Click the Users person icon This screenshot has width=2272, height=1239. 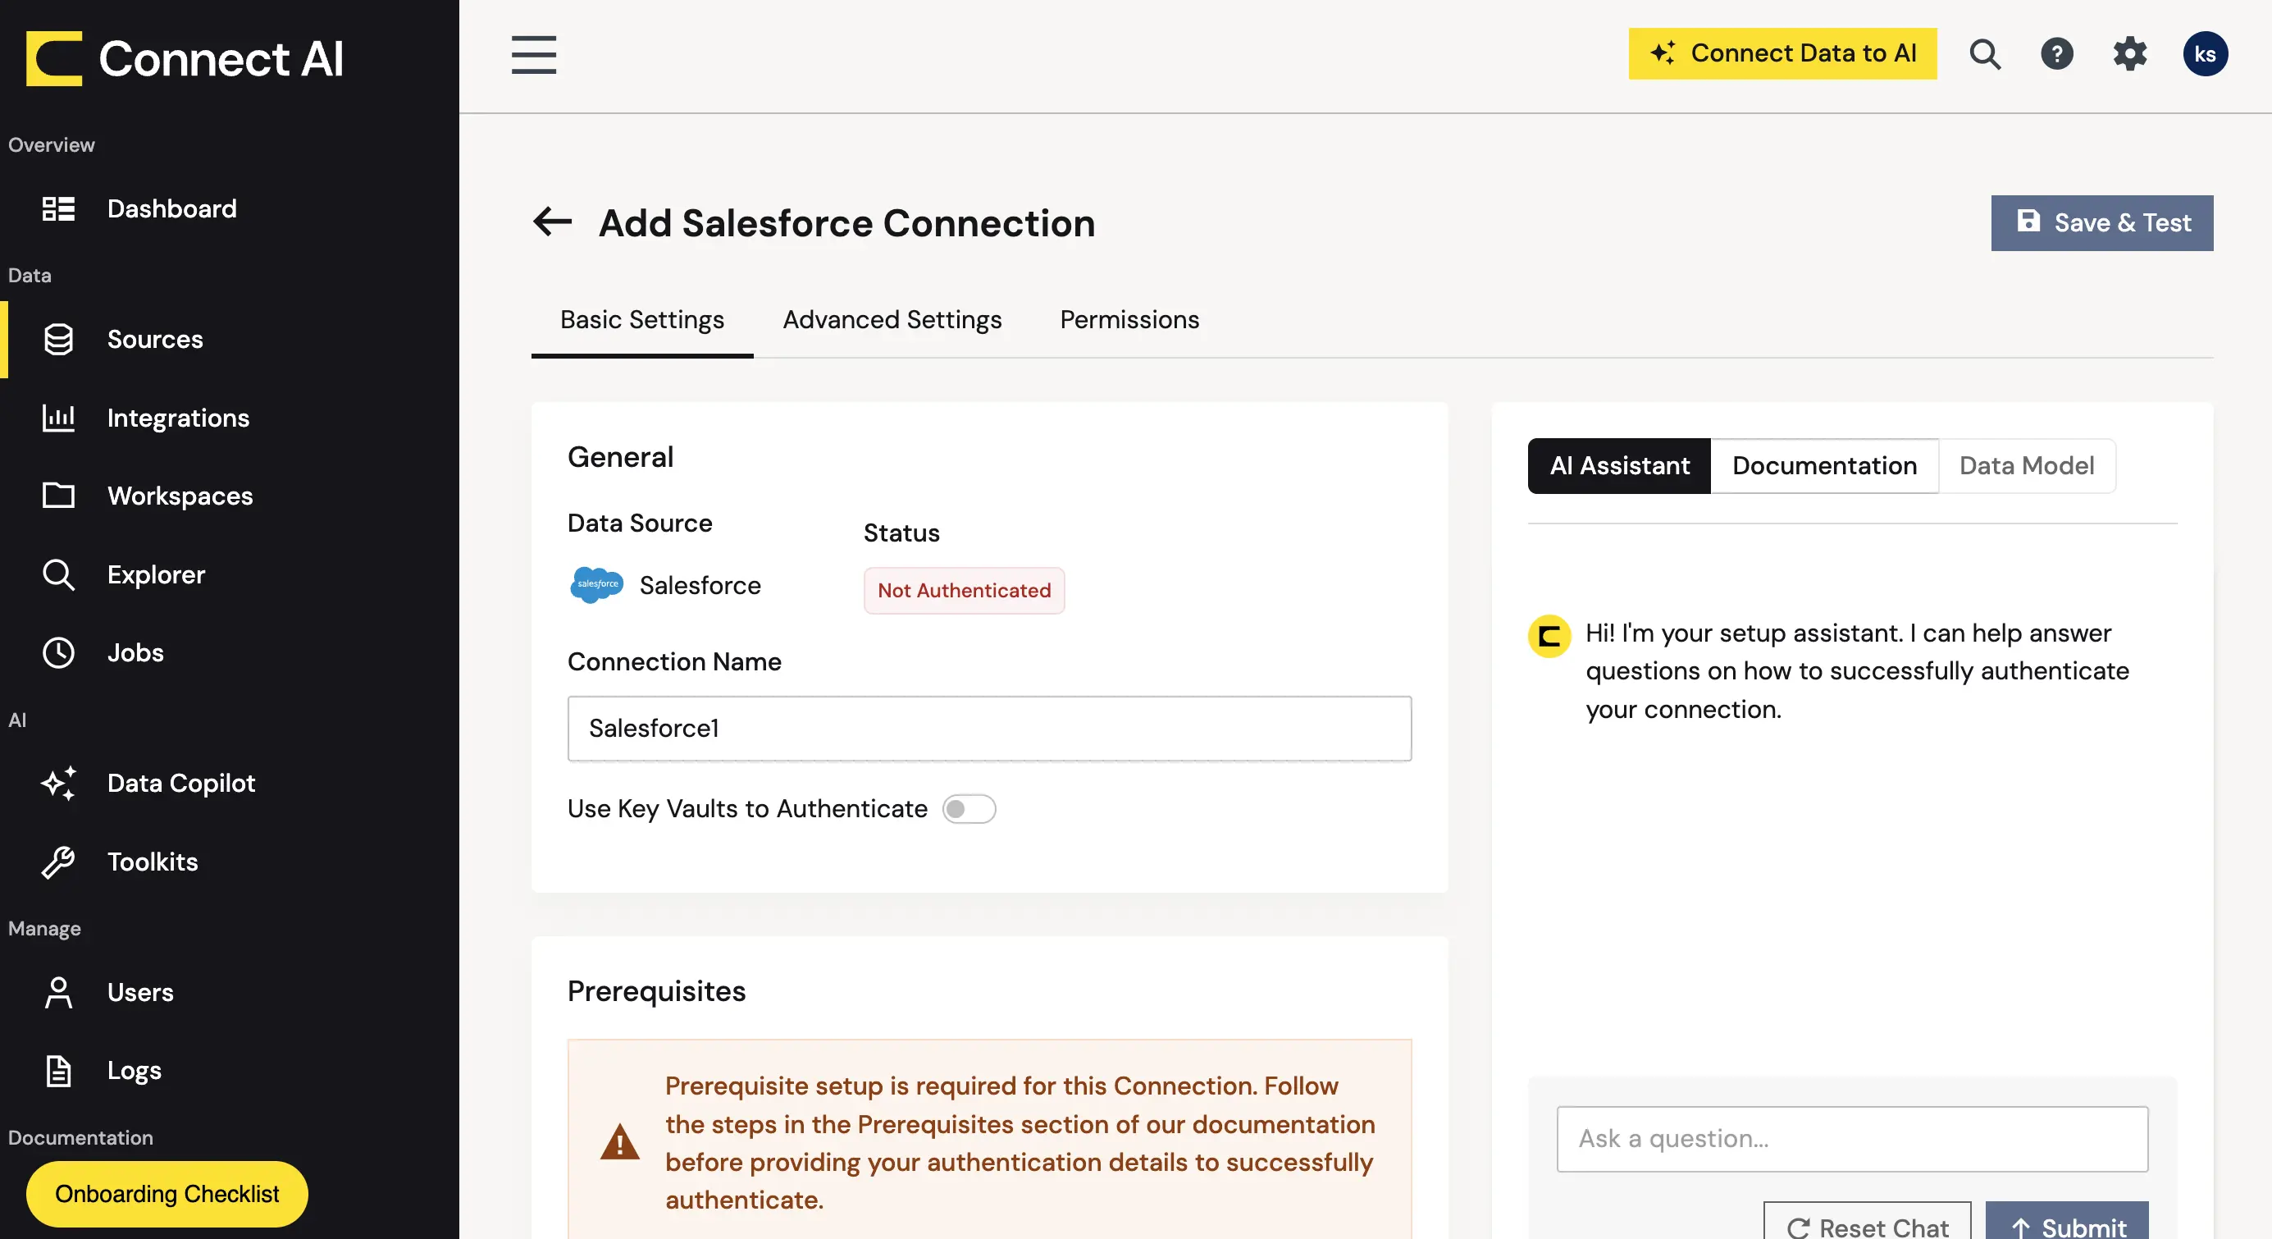pos(58,992)
